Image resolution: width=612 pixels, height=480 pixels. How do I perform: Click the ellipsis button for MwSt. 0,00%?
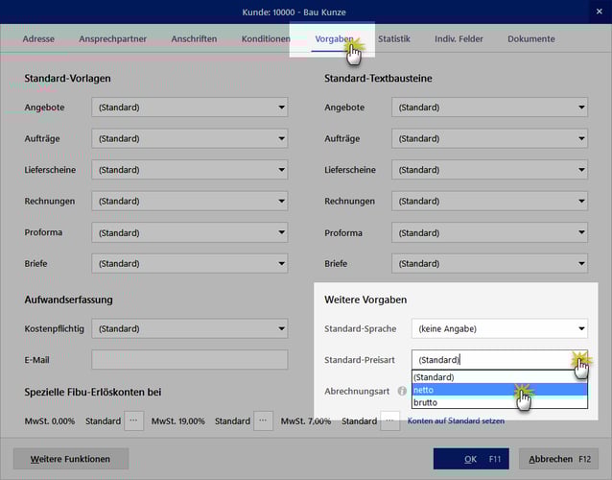(134, 420)
